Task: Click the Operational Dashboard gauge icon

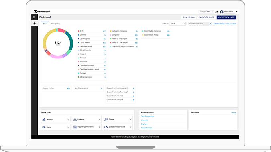Action: click(x=106, y=127)
